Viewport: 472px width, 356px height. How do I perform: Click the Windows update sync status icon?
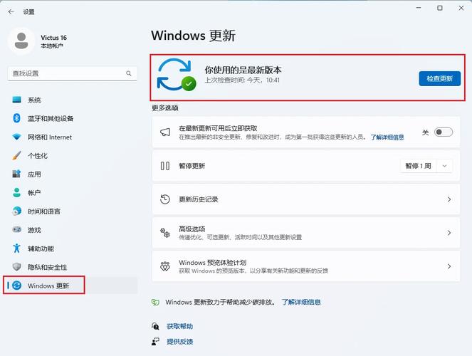176,75
